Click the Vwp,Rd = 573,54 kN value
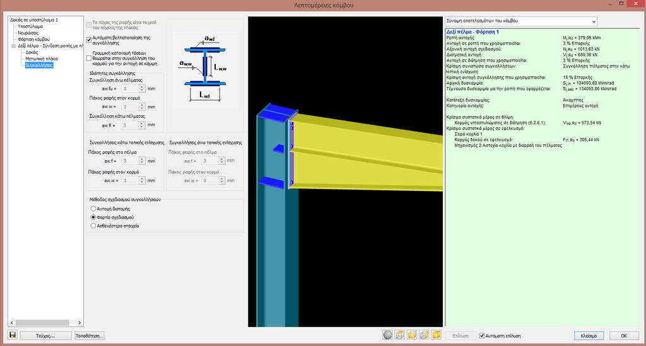The width and height of the screenshot is (646, 346). tap(582, 123)
